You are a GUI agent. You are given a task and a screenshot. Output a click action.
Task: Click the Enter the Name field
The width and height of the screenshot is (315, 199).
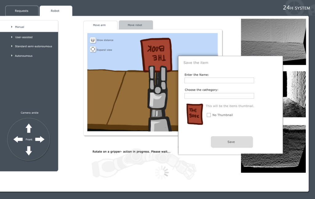pos(219,80)
